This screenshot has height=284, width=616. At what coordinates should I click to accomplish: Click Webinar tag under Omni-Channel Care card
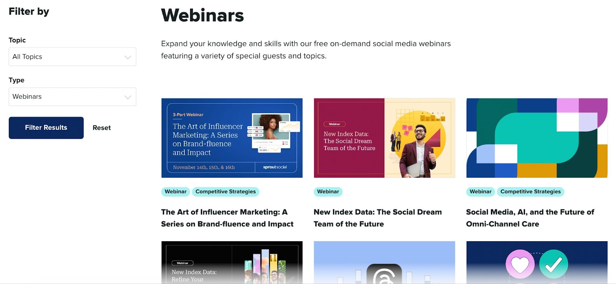(x=480, y=192)
